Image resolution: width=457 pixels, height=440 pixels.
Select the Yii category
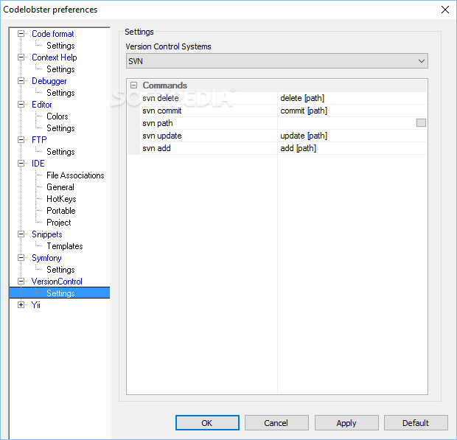click(x=35, y=305)
